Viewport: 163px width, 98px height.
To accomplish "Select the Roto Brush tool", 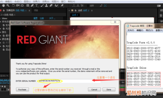I will (56, 5).
